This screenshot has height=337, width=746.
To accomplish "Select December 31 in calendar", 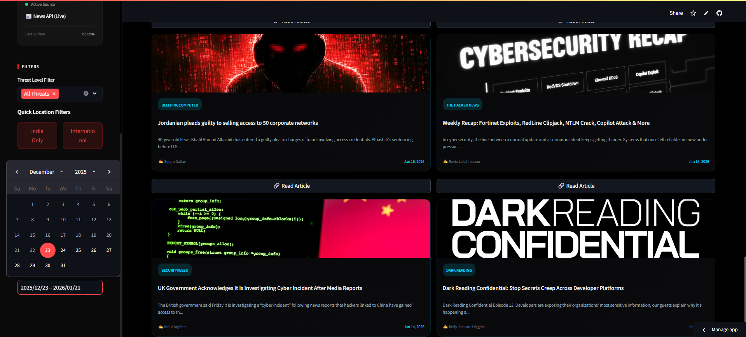I will click(x=63, y=265).
